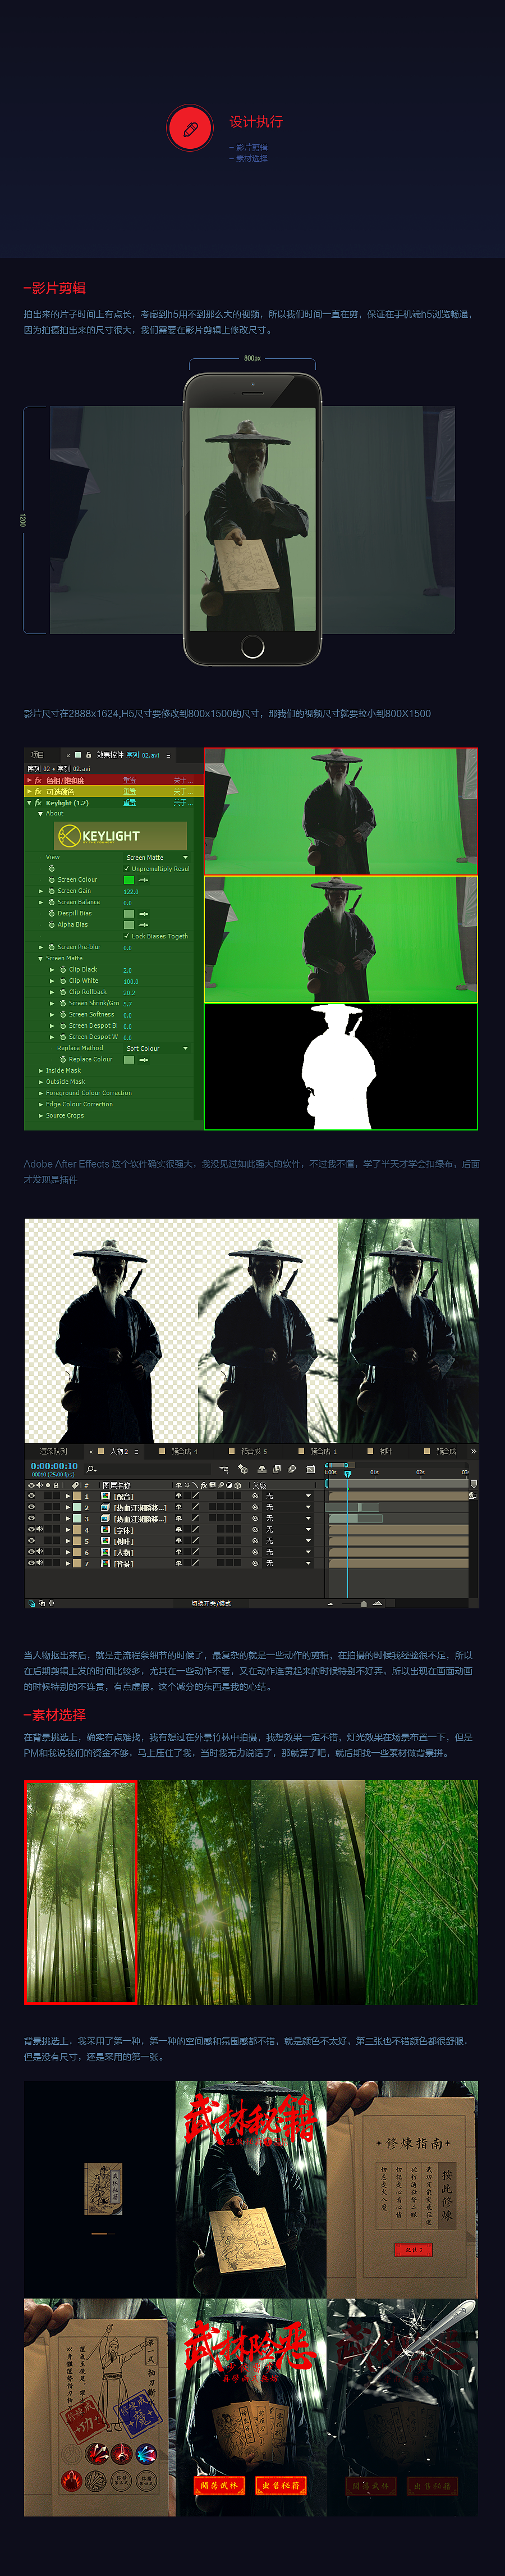Hide layer 3 热血江湖 with eye toggle

click(31, 1518)
